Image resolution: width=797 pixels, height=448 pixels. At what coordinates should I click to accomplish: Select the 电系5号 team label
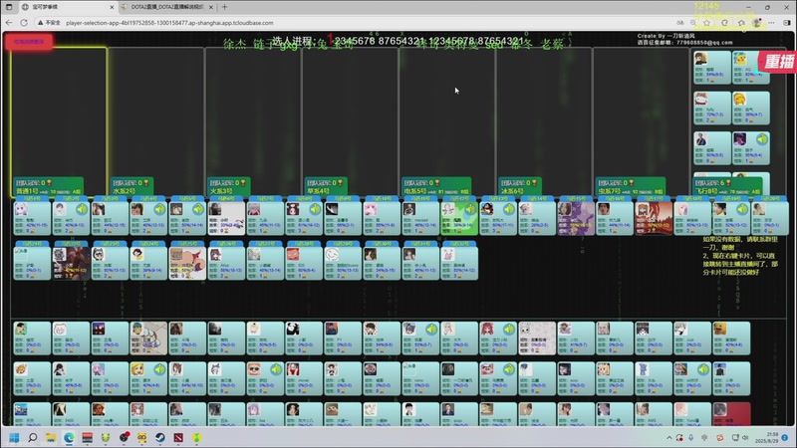coord(436,186)
